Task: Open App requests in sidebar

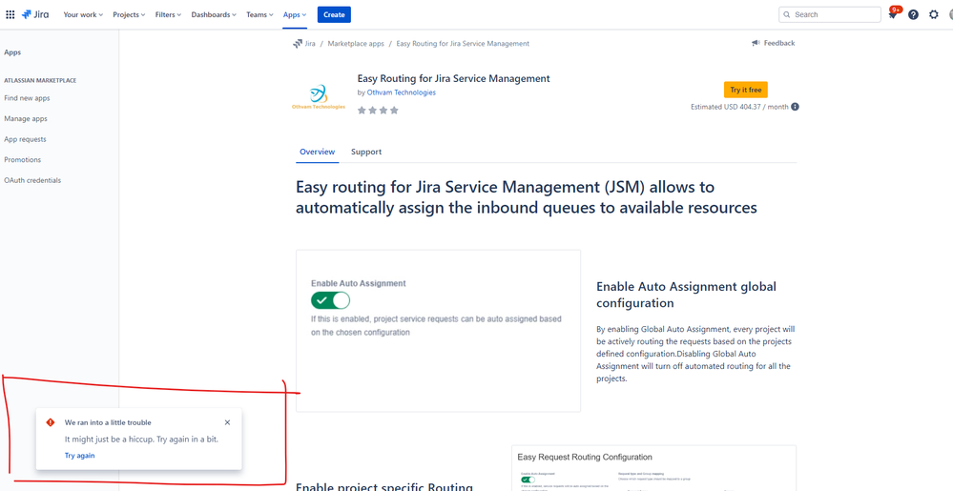Action: [25, 139]
